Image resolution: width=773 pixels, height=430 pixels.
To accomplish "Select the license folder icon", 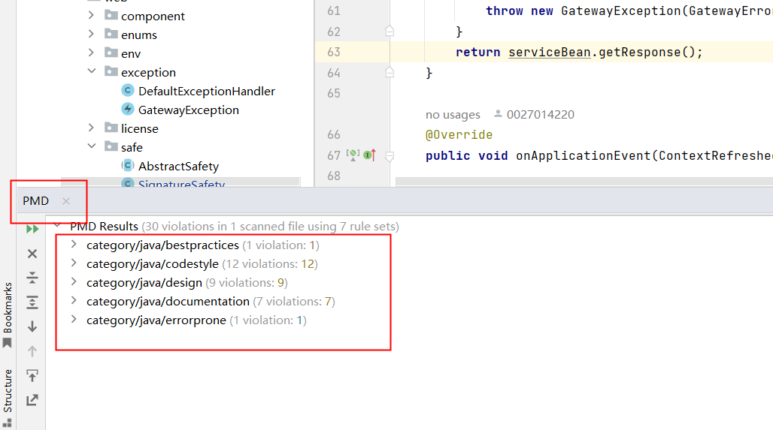I will tap(111, 128).
